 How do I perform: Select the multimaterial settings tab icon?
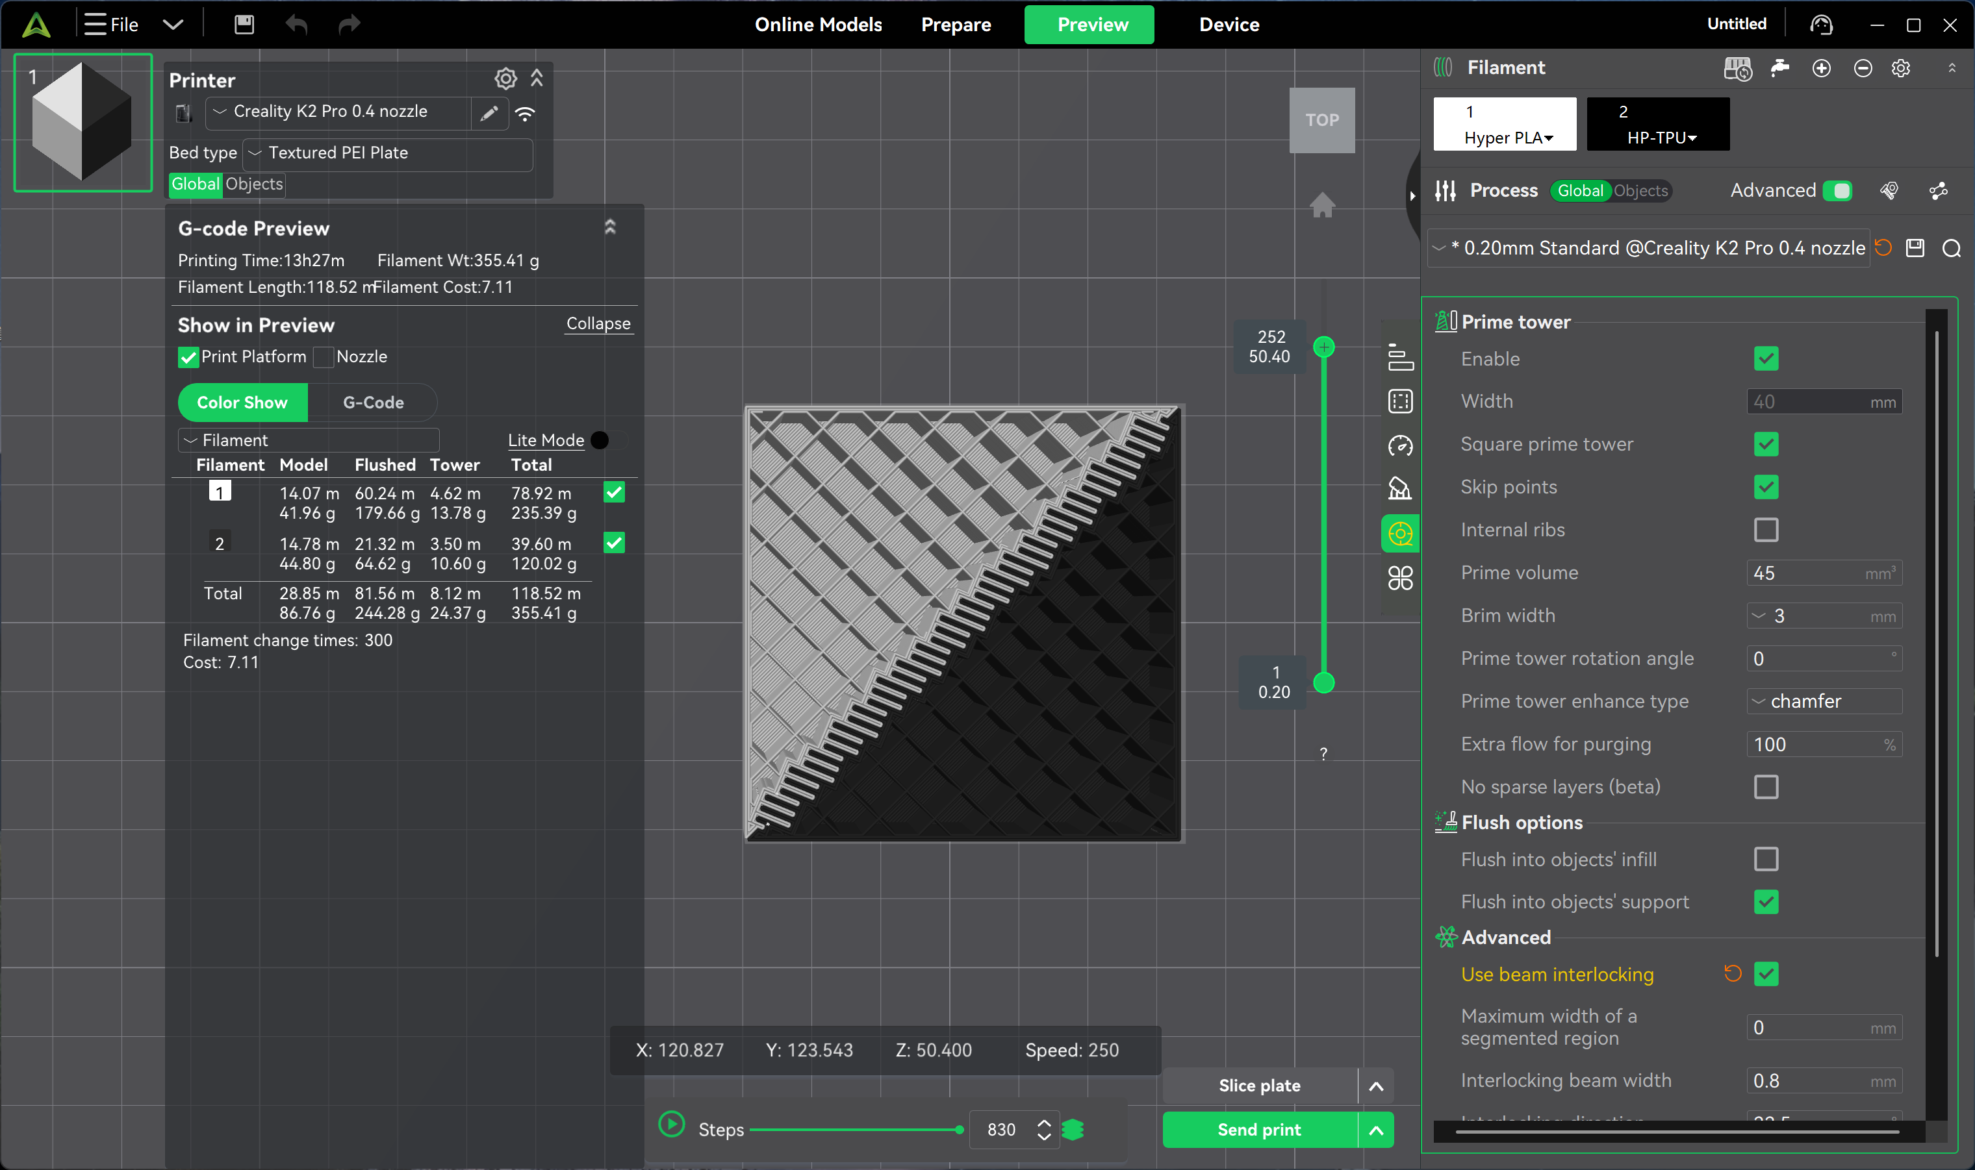click(1400, 534)
